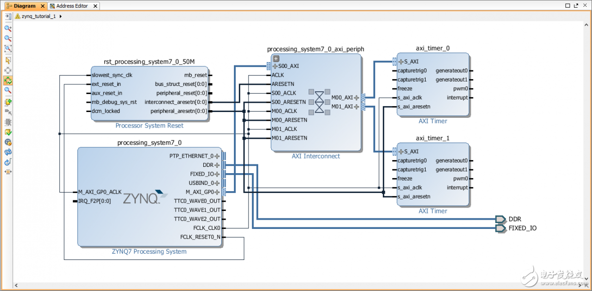Switch to the Address Editor tab
This screenshot has height=291, width=592.
[x=72, y=6]
